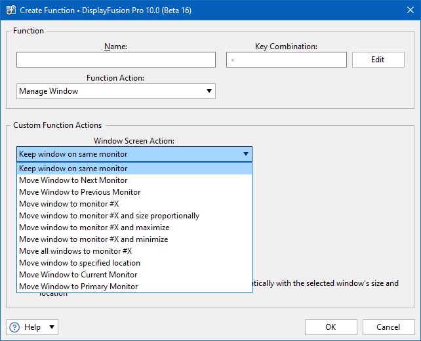Confirm with the OK button
Image resolution: width=421 pixels, height=341 pixels.
(x=331, y=327)
